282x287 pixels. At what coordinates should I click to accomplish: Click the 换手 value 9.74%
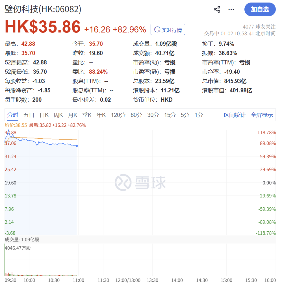point(226,44)
